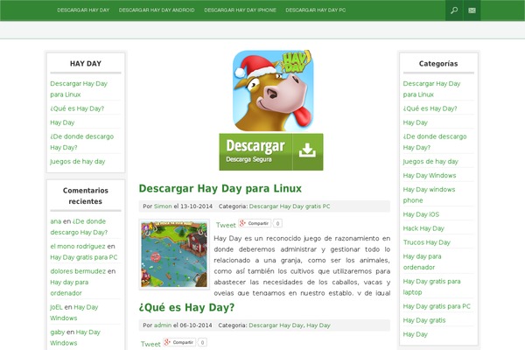
Task: Open left sidebar ¿Qué es Hay Day? link
Action: 77,108
